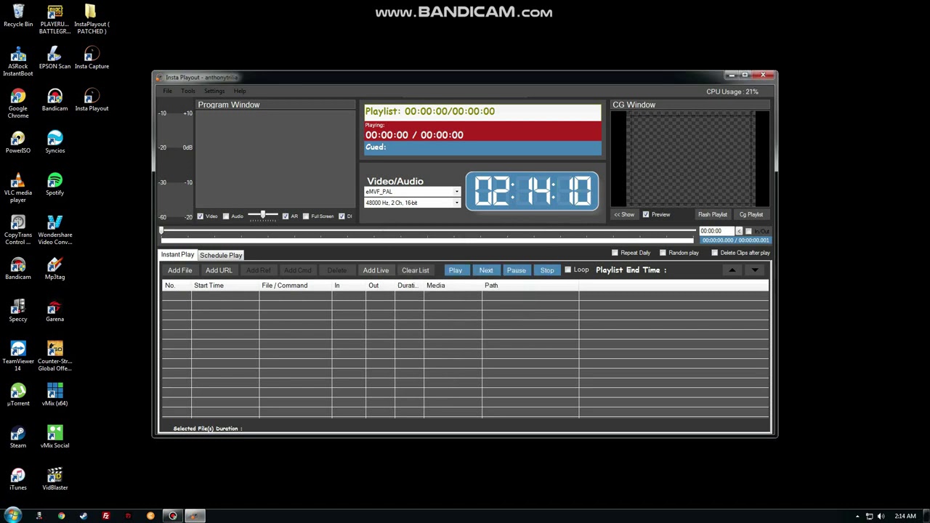Image resolution: width=930 pixels, height=523 pixels.
Task: Launch VidBlaster desktop shortcut
Action: point(54,479)
